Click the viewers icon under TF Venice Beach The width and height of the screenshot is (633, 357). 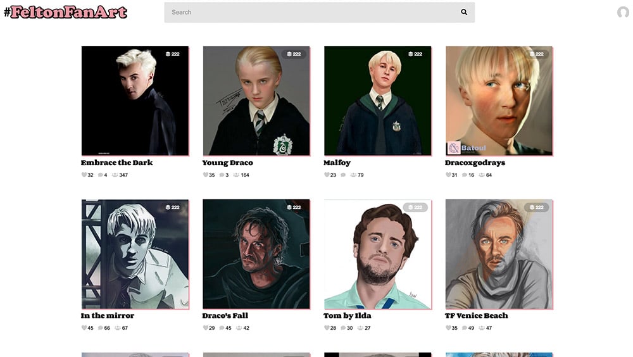pos(482,328)
